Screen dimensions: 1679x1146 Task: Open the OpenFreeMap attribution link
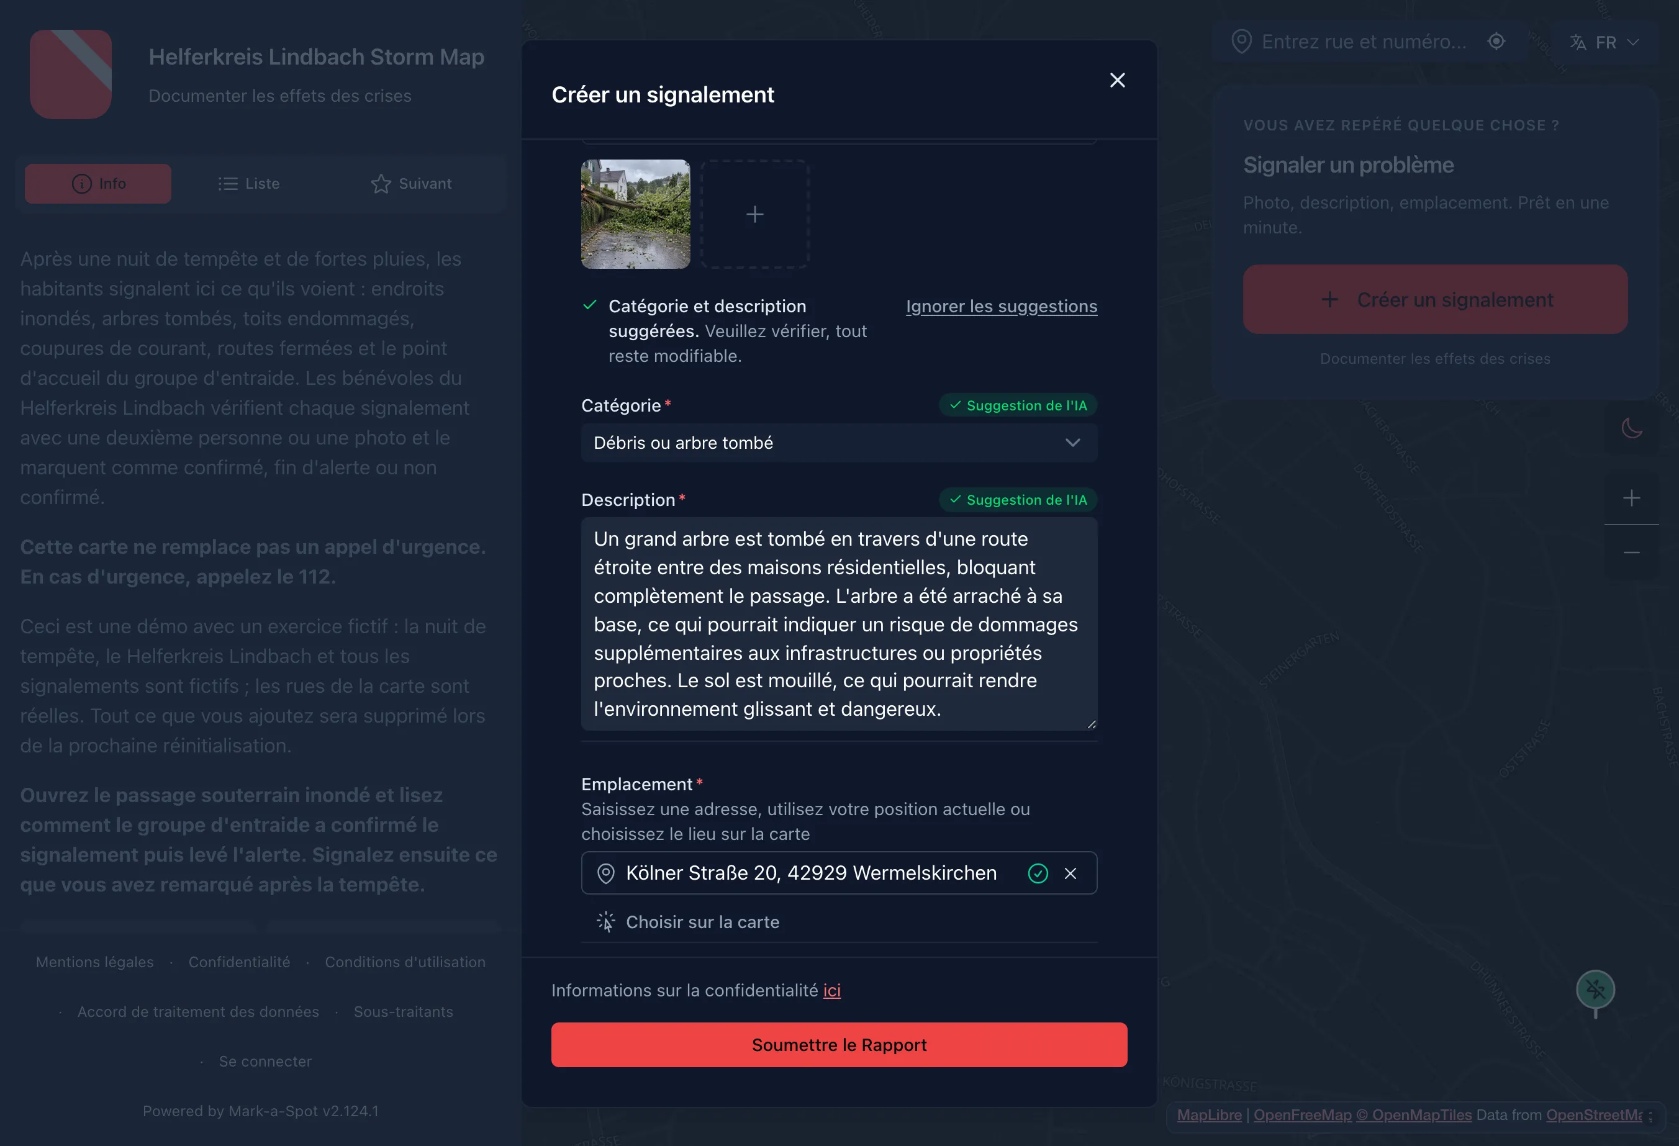[x=1303, y=1114]
